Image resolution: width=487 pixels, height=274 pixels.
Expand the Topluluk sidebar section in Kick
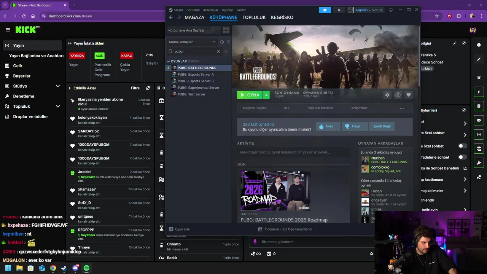coord(58,107)
